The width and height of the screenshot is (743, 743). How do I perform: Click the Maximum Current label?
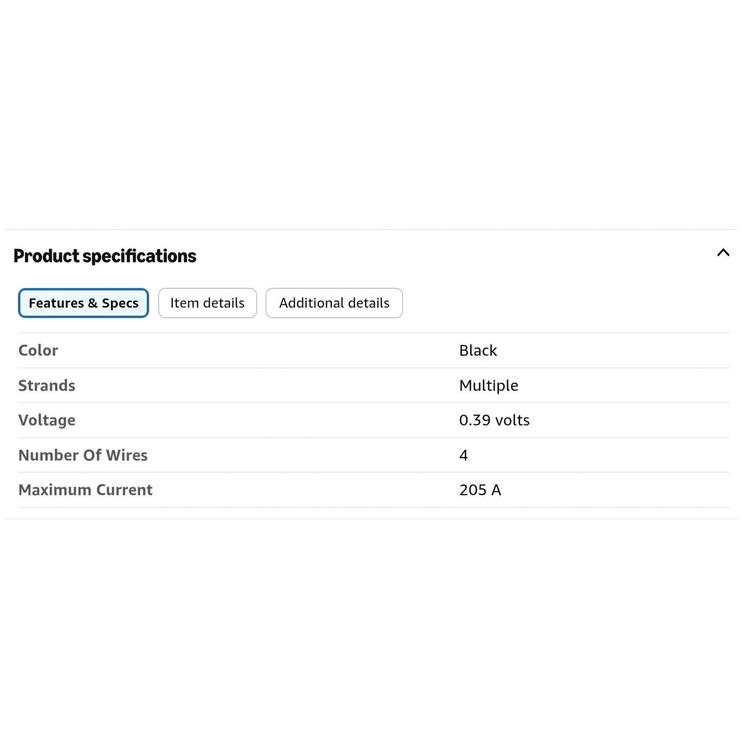85,490
